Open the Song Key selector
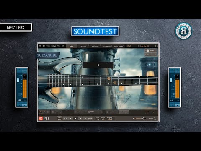Screen dimensions: 201x151 pyautogui.click(x=110, y=119)
